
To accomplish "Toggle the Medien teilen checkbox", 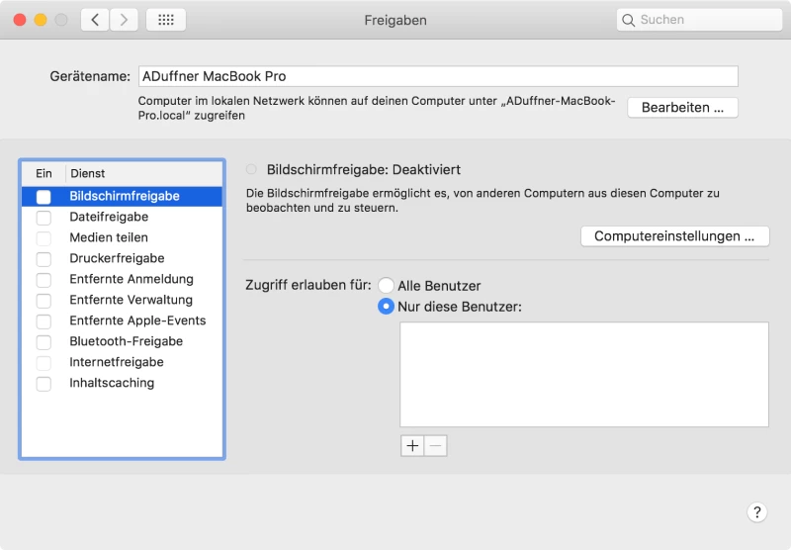I will 44,238.
